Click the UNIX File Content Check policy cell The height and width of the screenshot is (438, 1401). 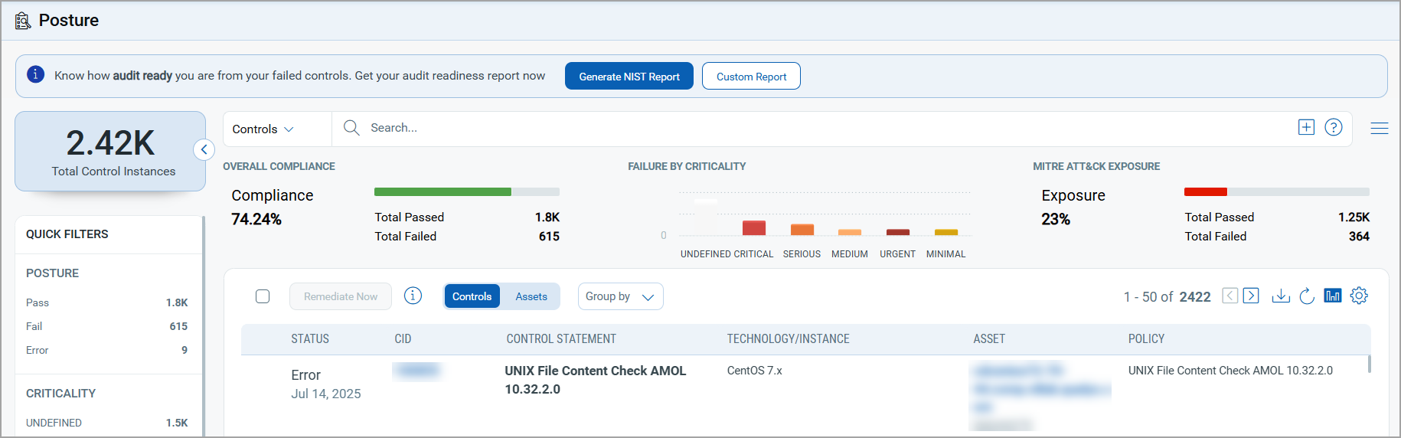pos(1230,371)
